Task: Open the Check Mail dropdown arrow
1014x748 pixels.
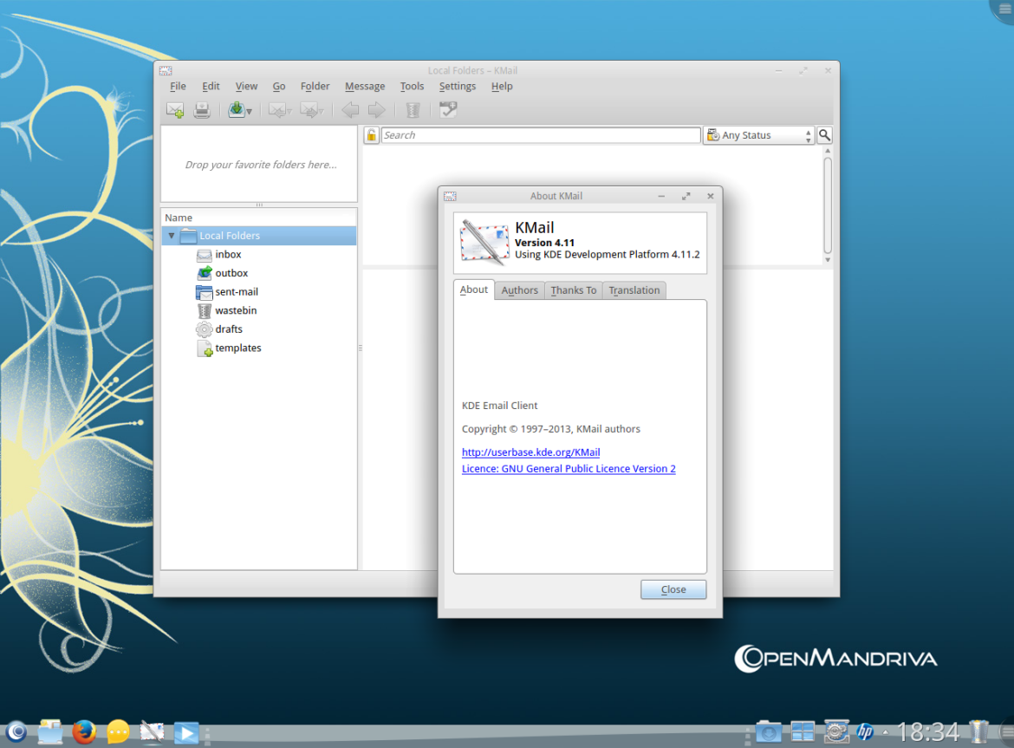Action: [x=250, y=113]
